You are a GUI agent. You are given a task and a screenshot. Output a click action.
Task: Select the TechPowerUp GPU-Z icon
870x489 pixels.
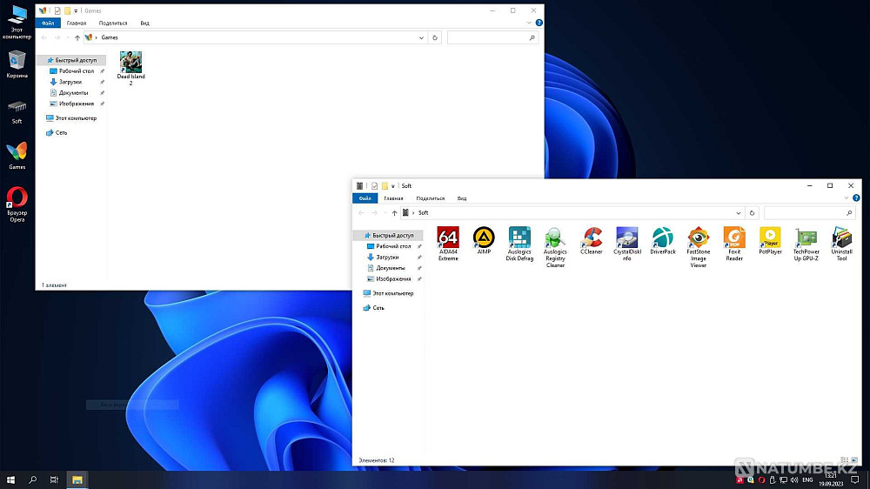point(806,243)
